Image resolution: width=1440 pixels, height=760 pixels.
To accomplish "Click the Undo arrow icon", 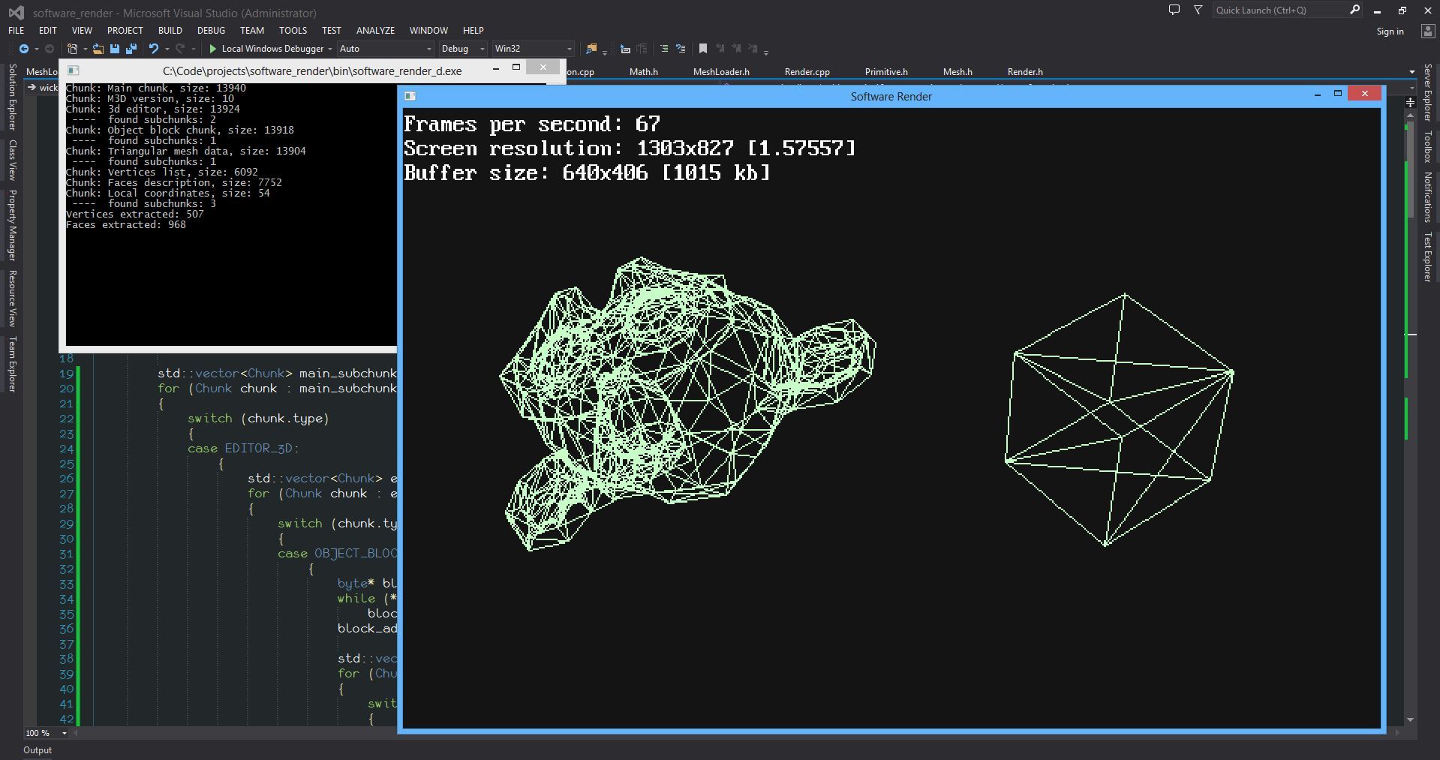I will pyautogui.click(x=154, y=49).
